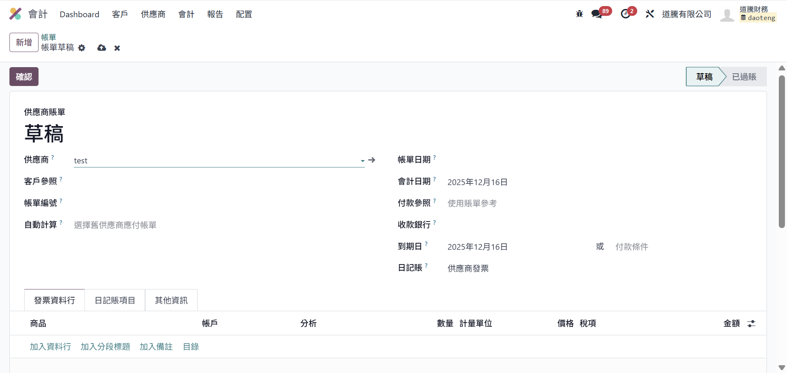Open the 付款條件 selection field
The width and height of the screenshot is (787, 373).
pyautogui.click(x=656, y=247)
